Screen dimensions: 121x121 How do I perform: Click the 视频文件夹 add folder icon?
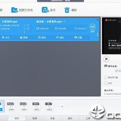tap(15, 10)
